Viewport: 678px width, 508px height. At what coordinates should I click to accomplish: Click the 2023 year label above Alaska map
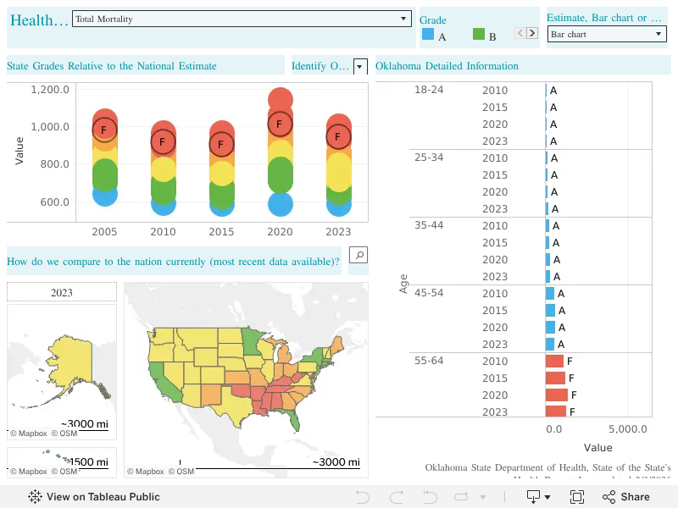(x=62, y=292)
